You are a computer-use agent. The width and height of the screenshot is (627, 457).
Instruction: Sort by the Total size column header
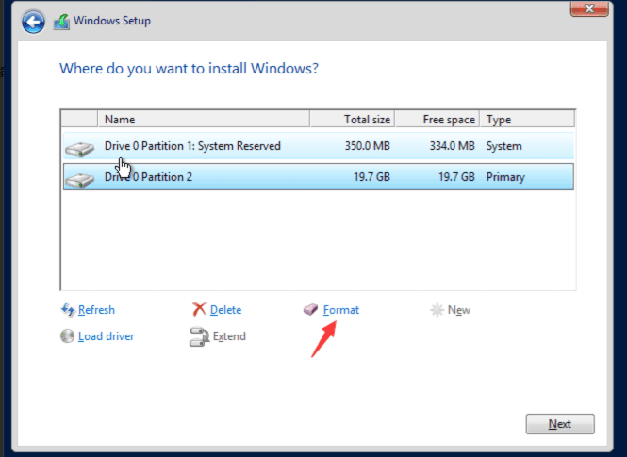tap(353, 119)
